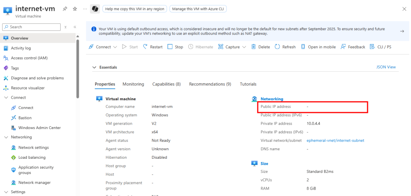Click Manage this VM with Azure CLI
Image resolution: width=411 pixels, height=196 pixels.
198,9
